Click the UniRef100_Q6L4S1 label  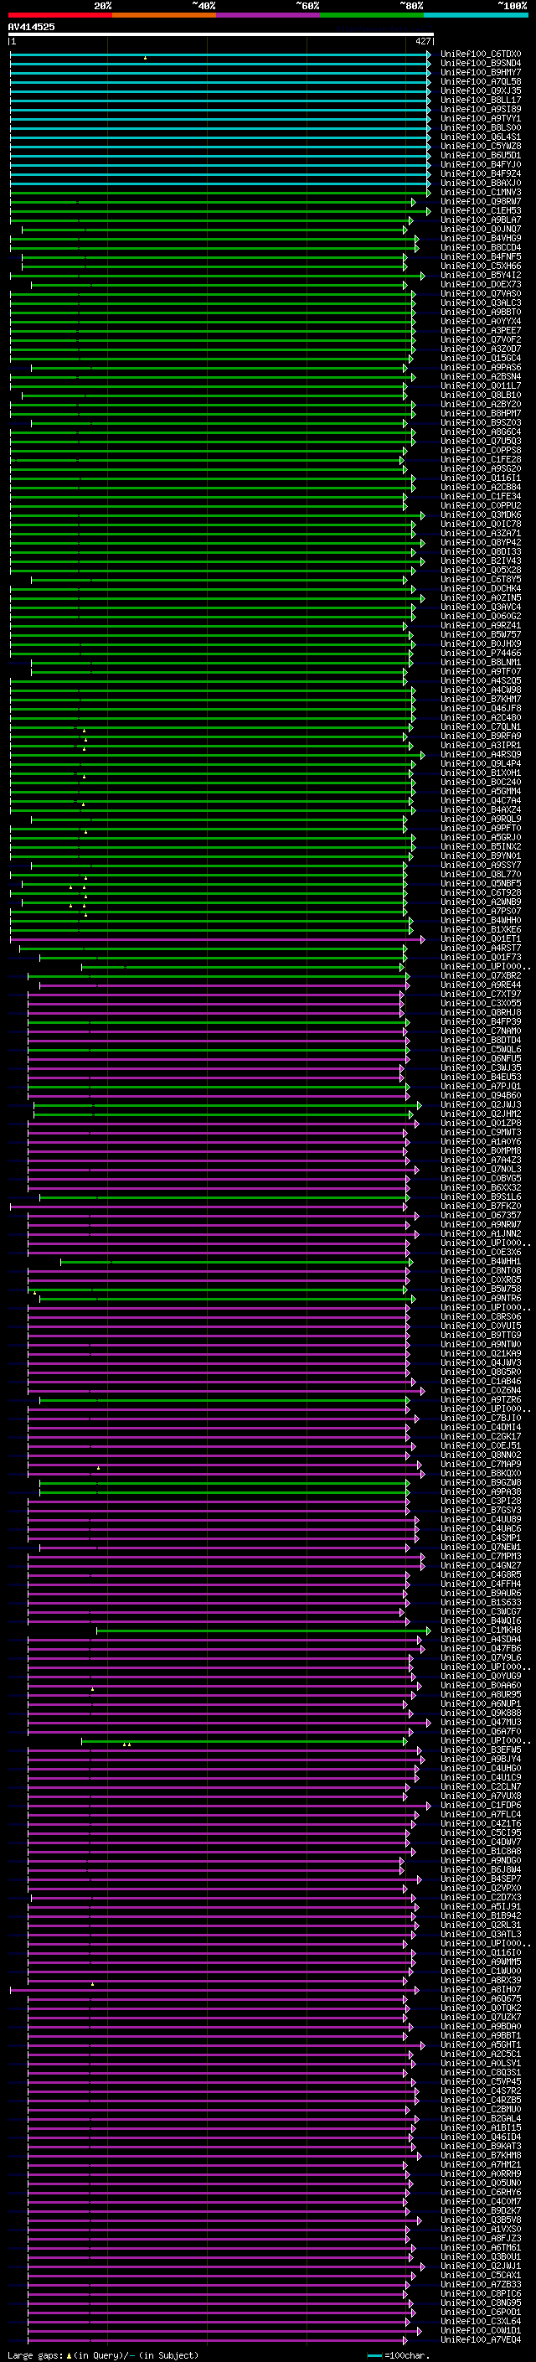click(481, 137)
